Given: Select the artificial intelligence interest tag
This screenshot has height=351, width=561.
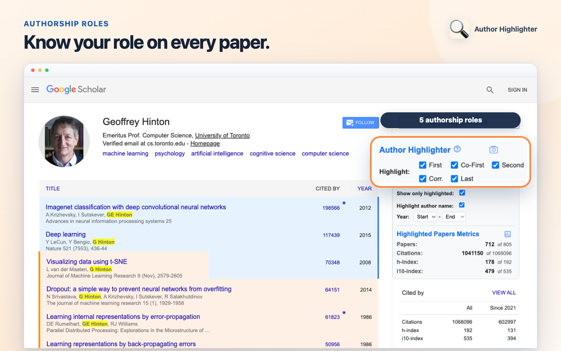Looking at the screenshot, I should (x=217, y=154).
